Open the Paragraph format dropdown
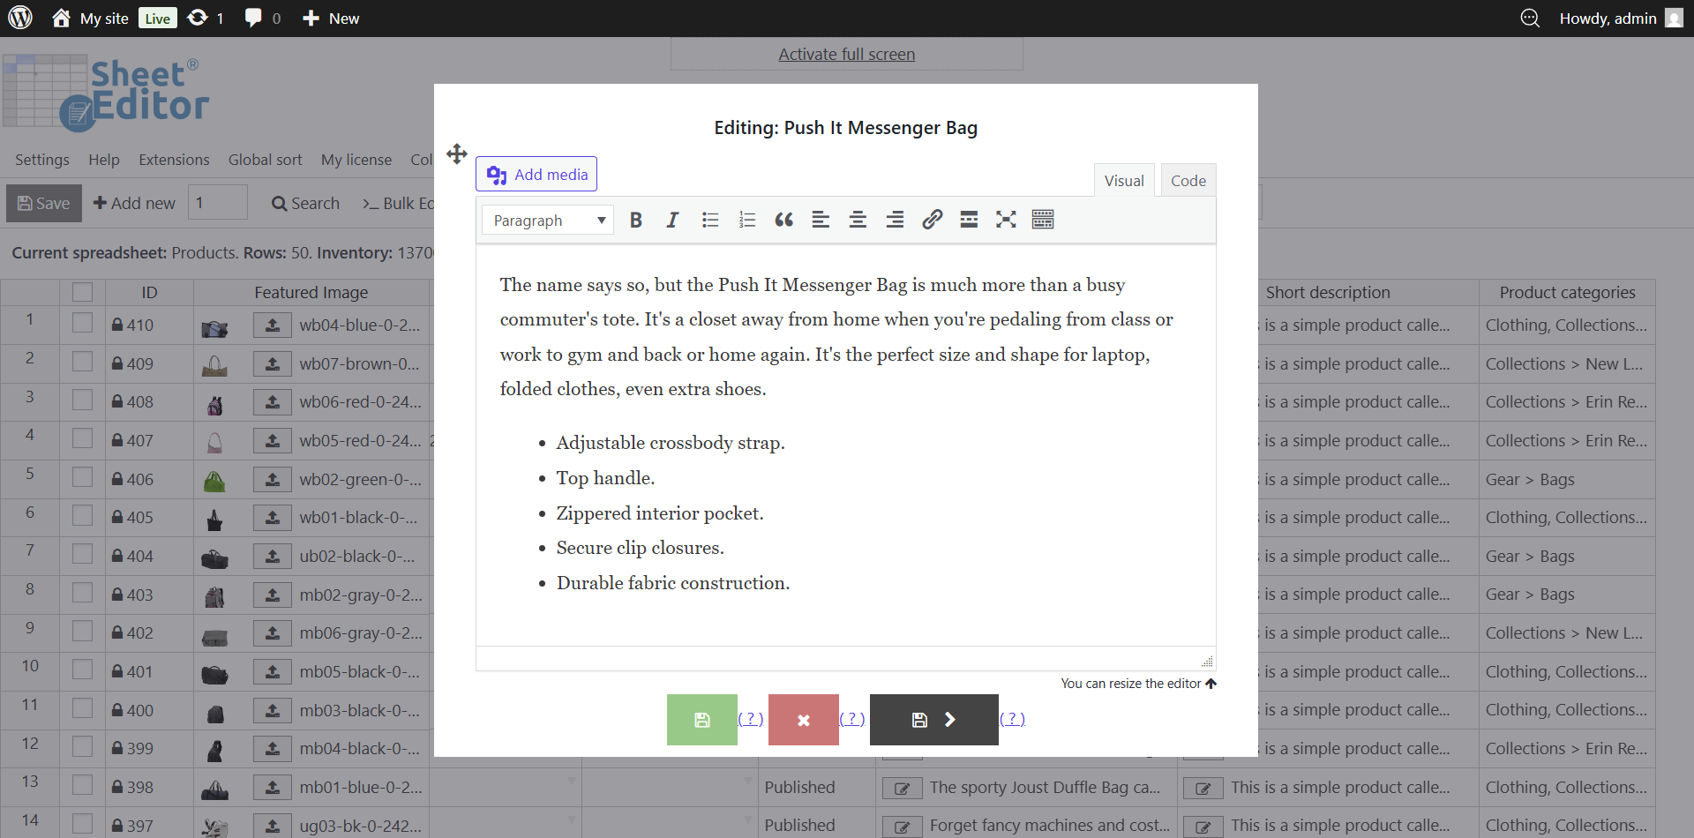This screenshot has height=838, width=1694. [x=549, y=220]
